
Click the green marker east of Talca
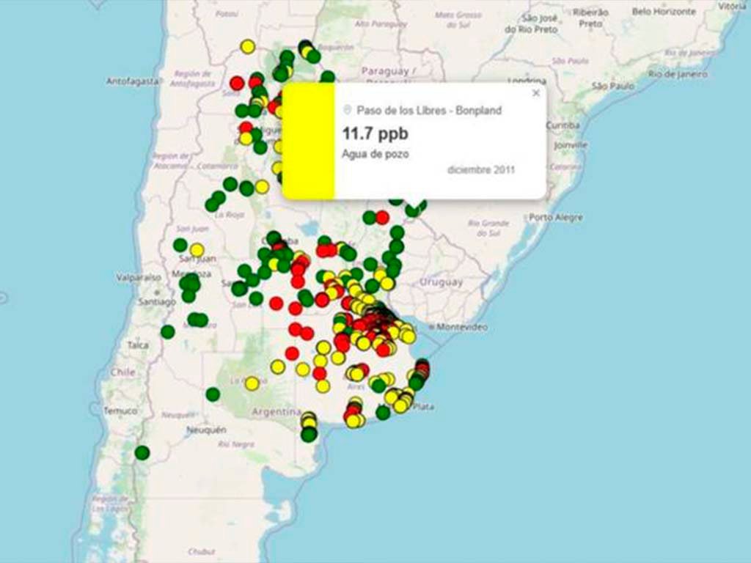pyautogui.click(x=168, y=331)
